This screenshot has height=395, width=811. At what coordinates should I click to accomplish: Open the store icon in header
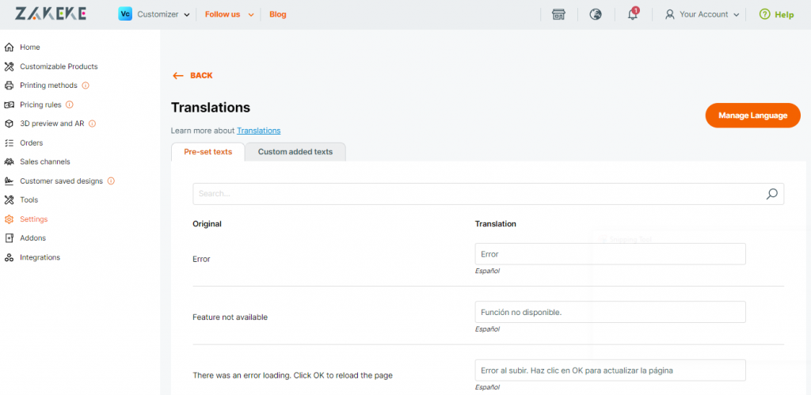click(x=558, y=14)
